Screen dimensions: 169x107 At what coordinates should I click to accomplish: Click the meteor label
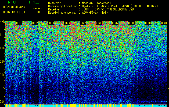(x=38, y=8)
